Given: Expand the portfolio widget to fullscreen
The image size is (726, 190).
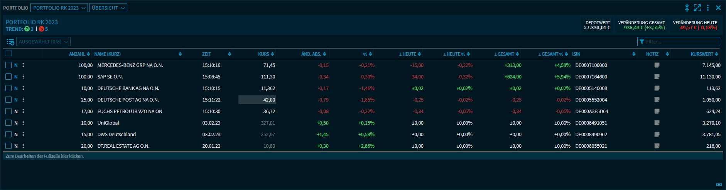Looking at the screenshot, I should click(x=697, y=8).
